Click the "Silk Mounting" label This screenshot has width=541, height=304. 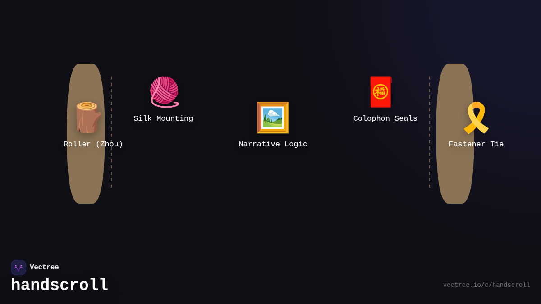(163, 118)
